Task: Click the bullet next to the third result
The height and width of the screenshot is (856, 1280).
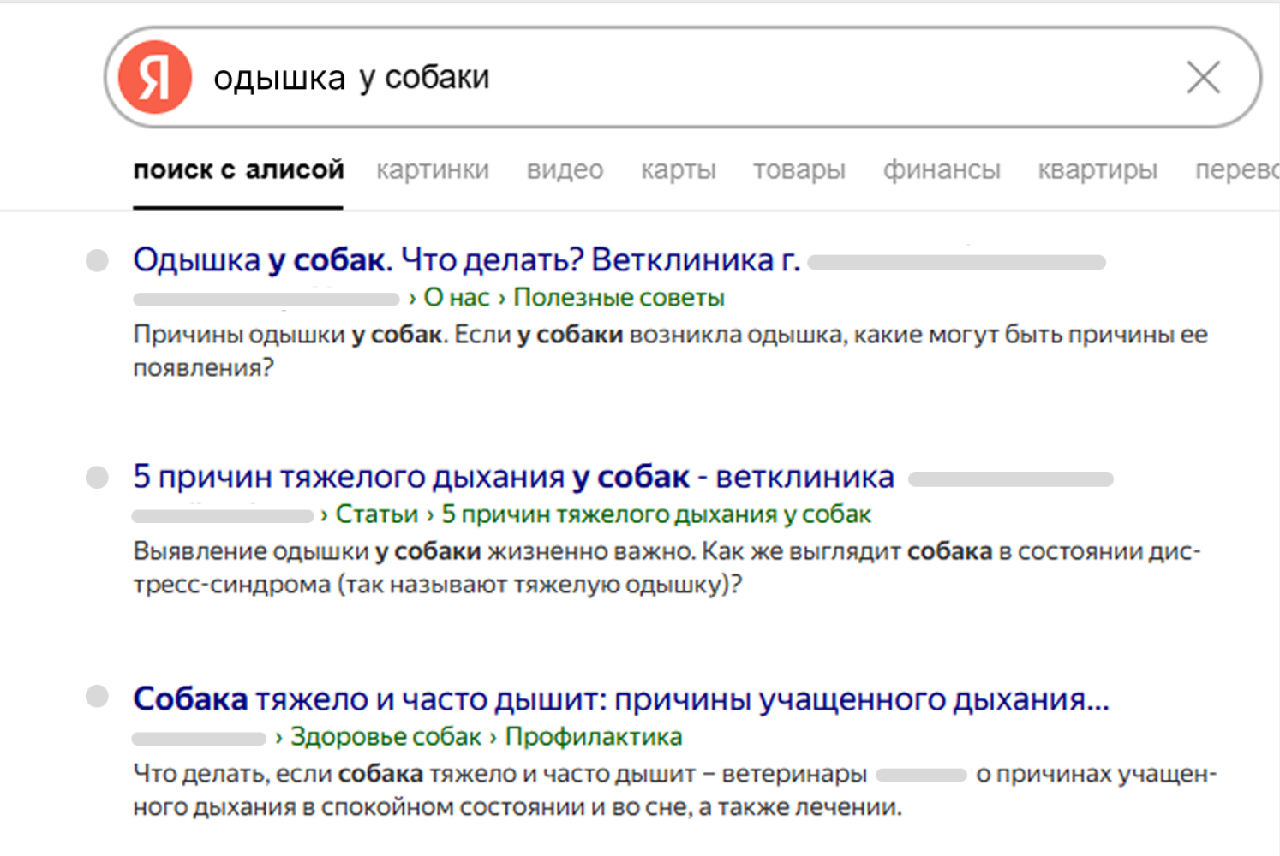Action: point(96,698)
